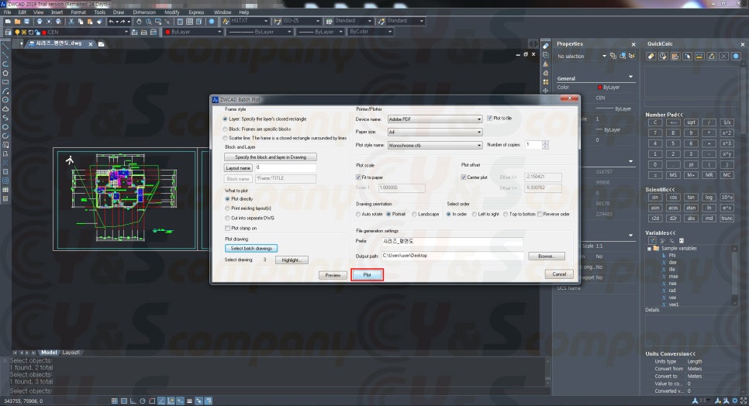Select the Pan hand tool
The height and width of the screenshot is (406, 749).
click(139, 22)
